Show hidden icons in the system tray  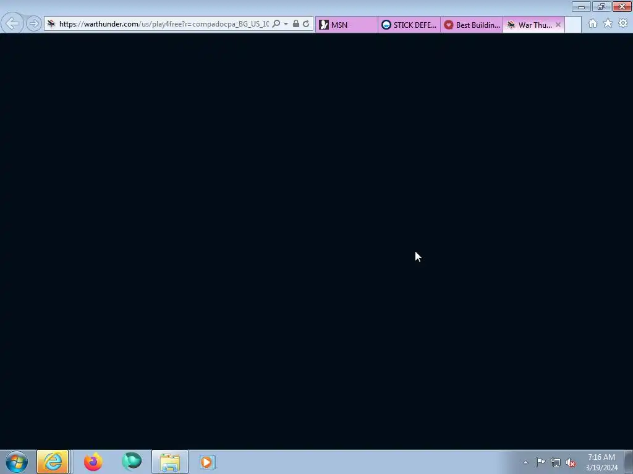(x=525, y=462)
